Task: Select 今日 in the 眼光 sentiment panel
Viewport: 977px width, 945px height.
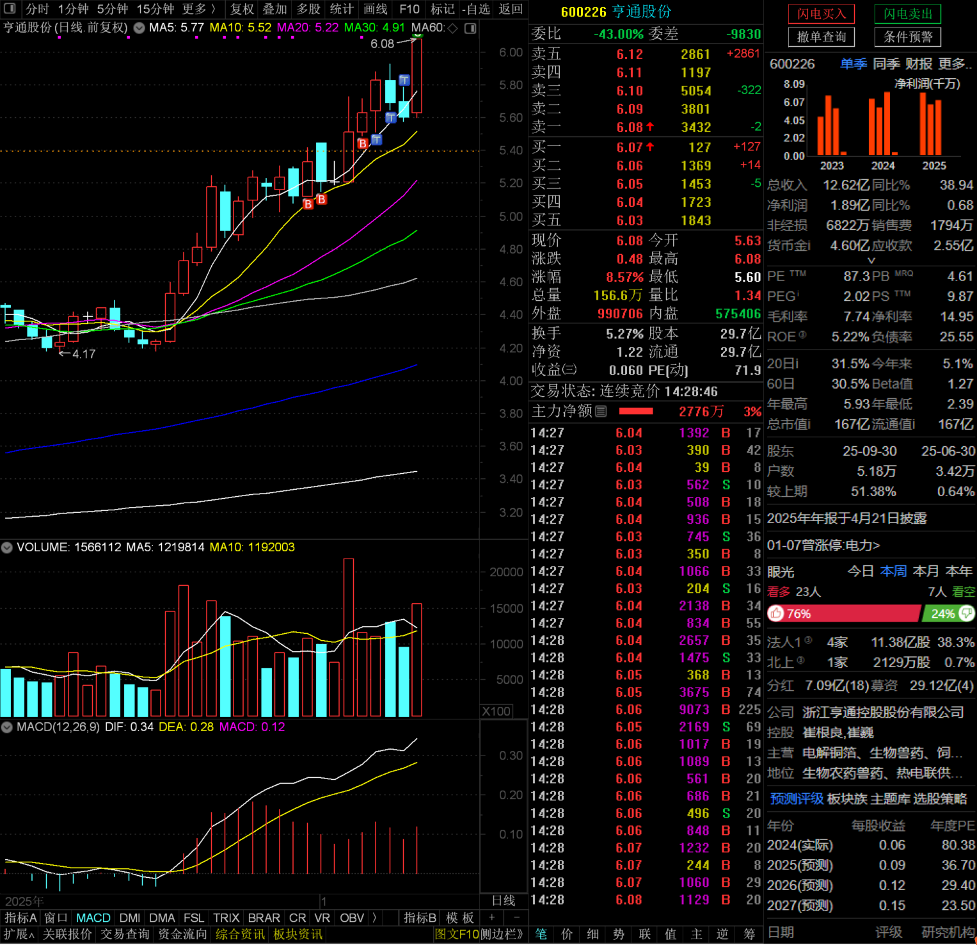Action: [861, 571]
